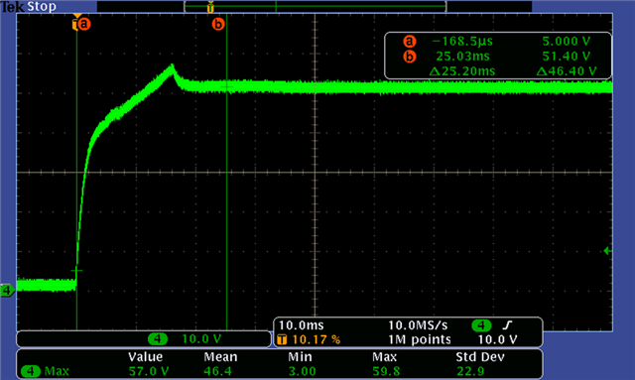Click the orange trigger position T marker at top
Viewport: 635px width, 380px height.
[x=210, y=7]
